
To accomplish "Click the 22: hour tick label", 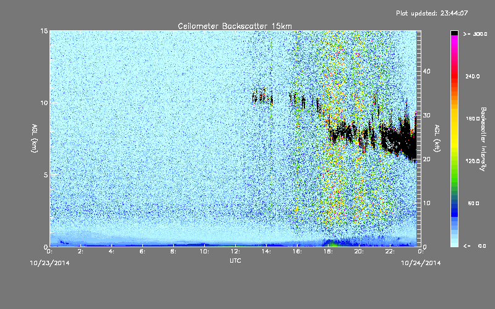I will pyautogui.click(x=390, y=252).
